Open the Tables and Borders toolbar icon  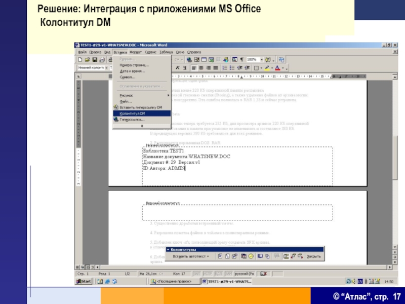197,60
